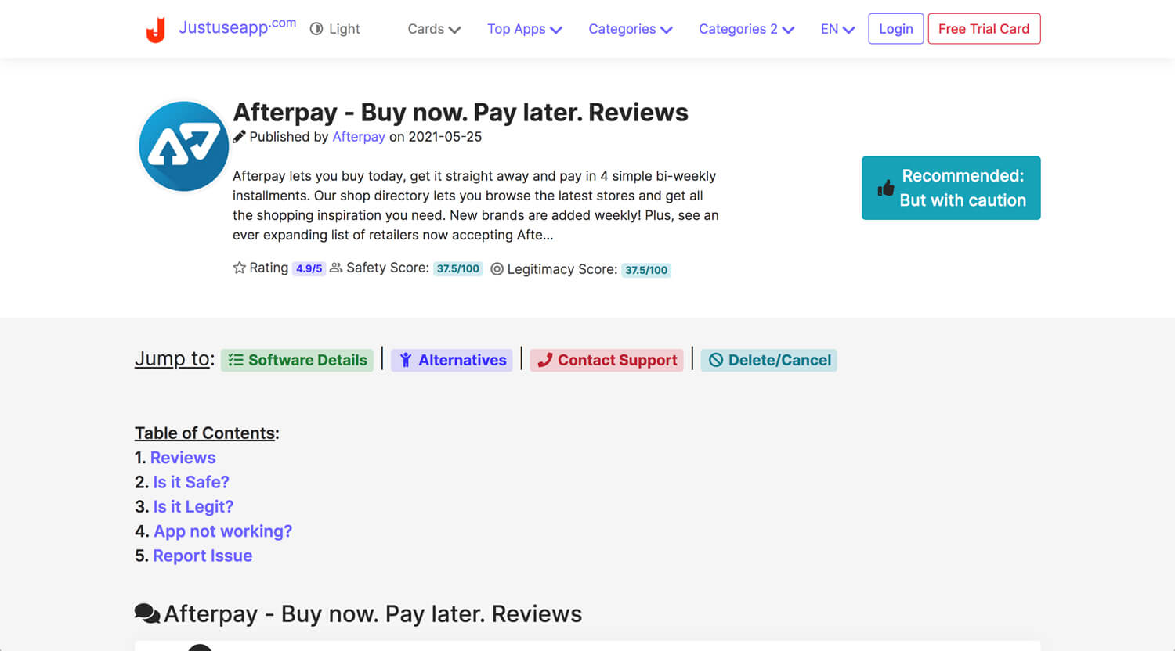The width and height of the screenshot is (1175, 651).
Task: Open the Afterpay publisher link
Action: click(359, 137)
